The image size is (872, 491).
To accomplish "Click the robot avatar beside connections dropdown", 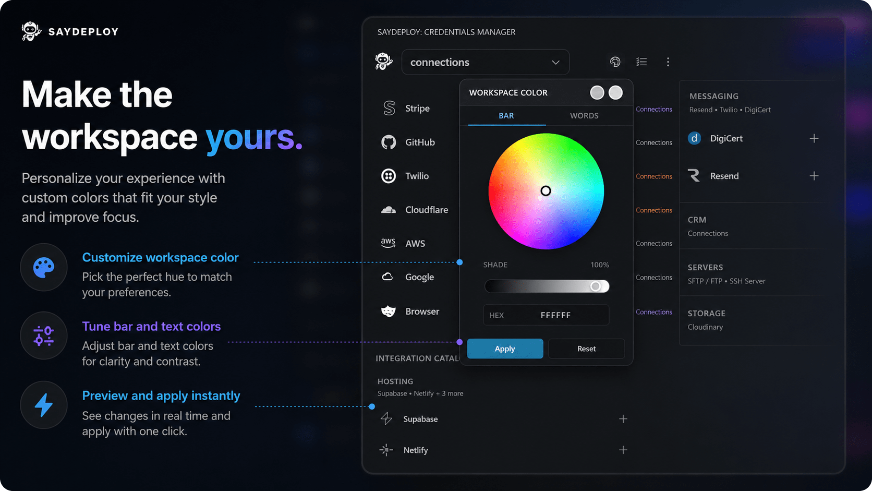I will click(x=384, y=62).
